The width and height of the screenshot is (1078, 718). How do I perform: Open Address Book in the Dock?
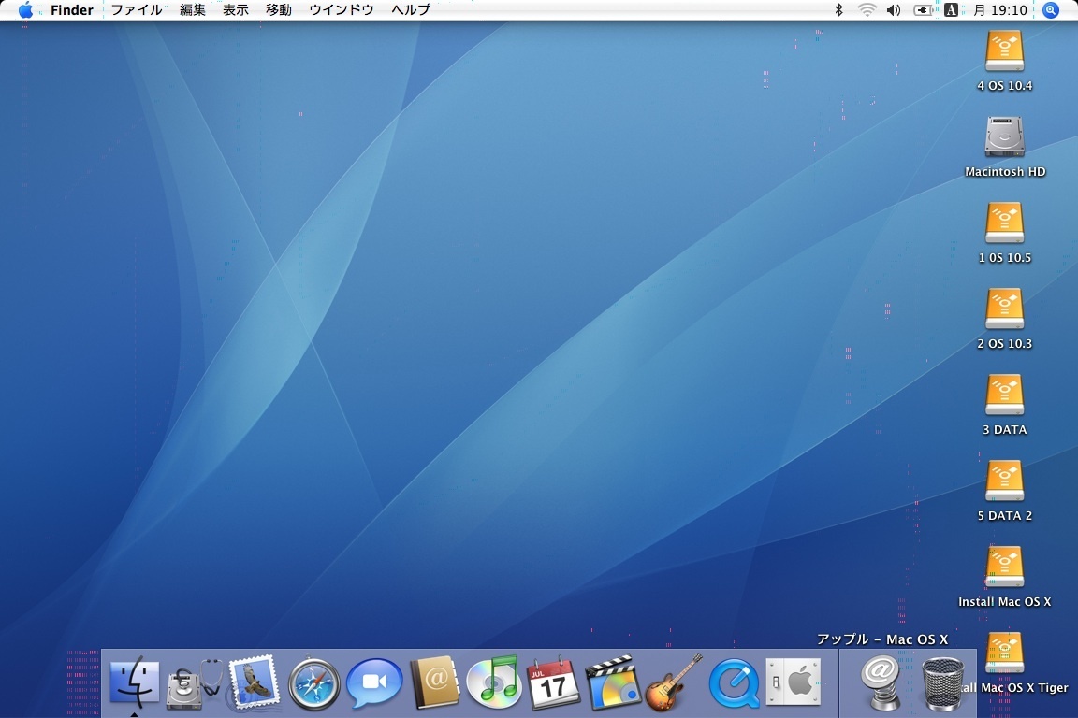click(434, 682)
